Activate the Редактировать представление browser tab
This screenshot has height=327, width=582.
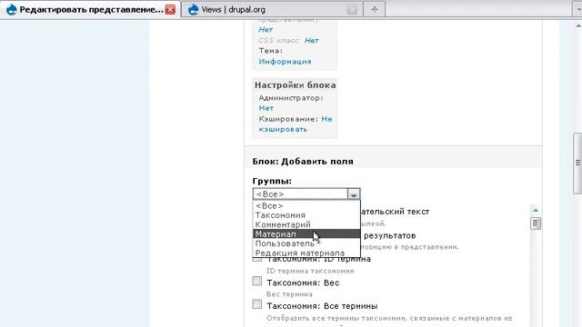tap(91, 10)
